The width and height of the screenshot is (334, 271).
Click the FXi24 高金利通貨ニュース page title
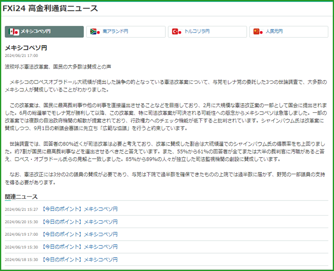50,9
